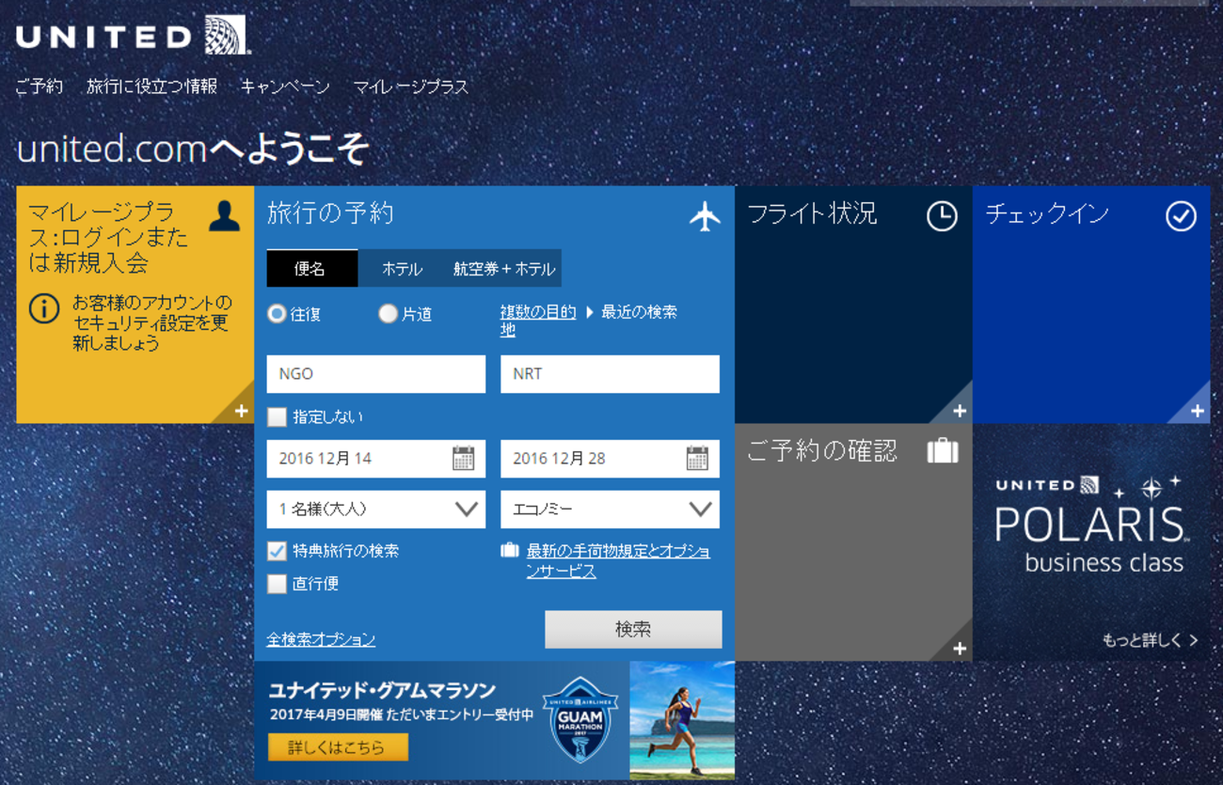
Task: Select the 便名 tab
Action: tap(312, 268)
